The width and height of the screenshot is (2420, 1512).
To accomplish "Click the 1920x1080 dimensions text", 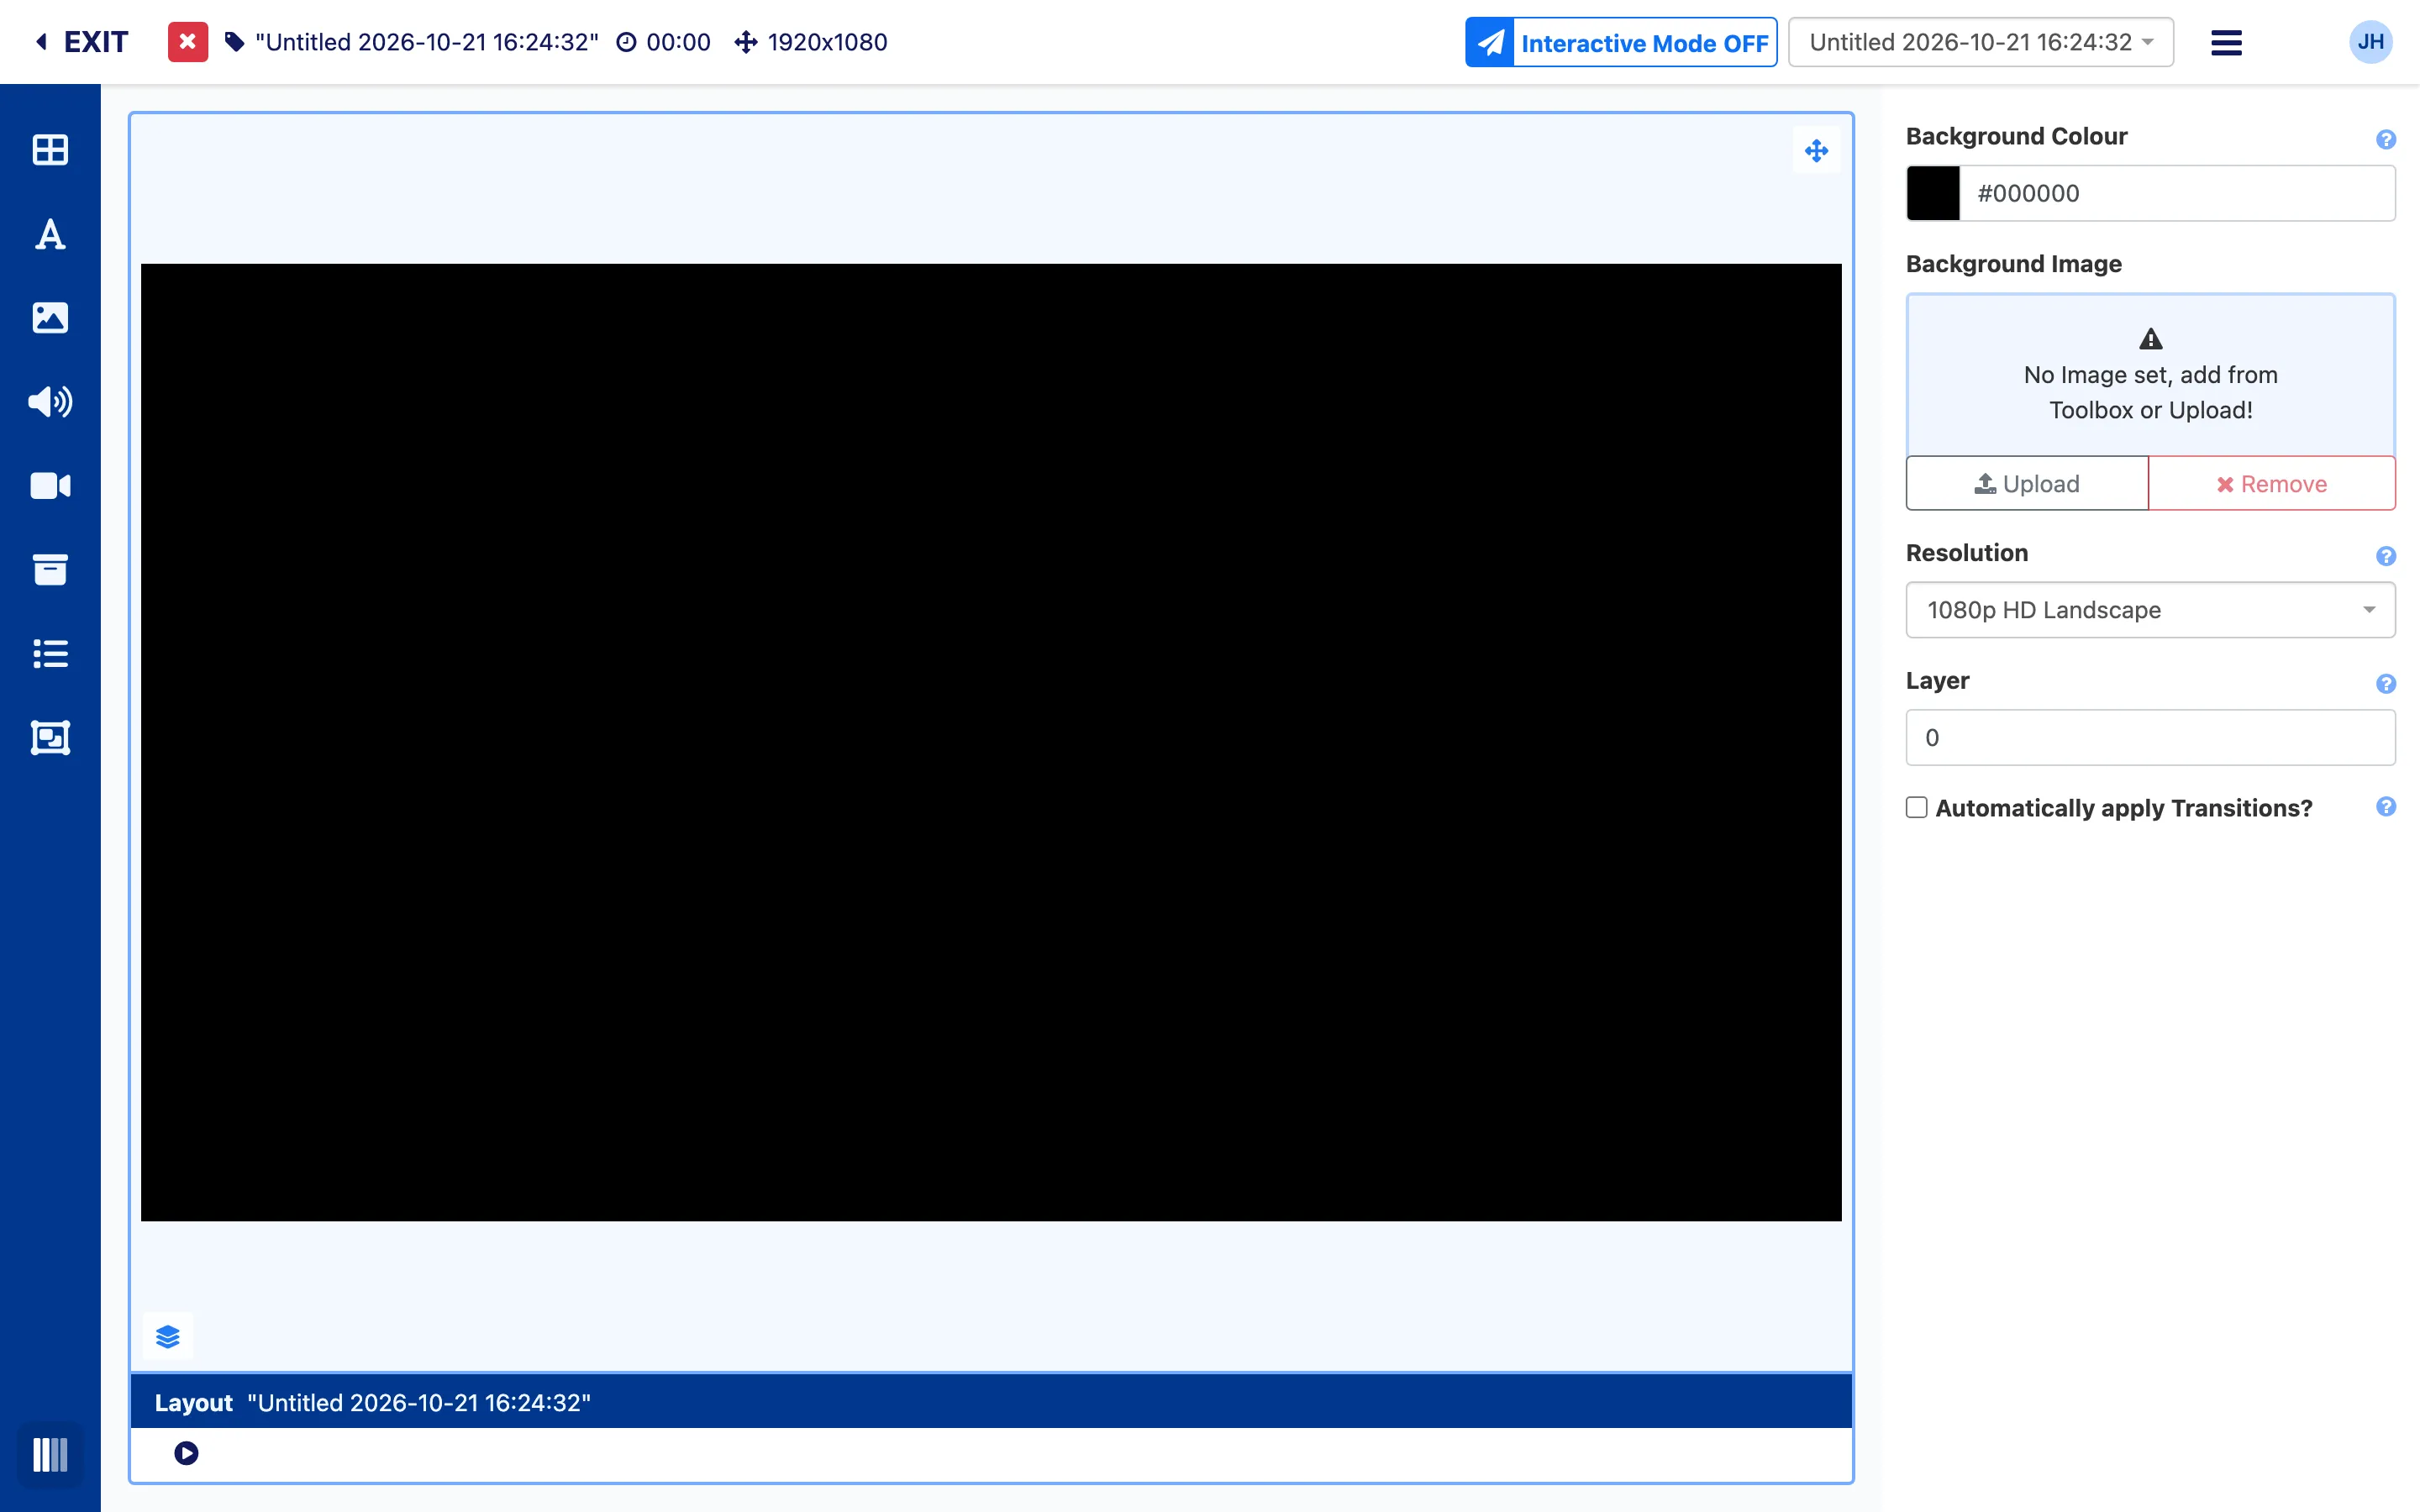I will point(827,42).
